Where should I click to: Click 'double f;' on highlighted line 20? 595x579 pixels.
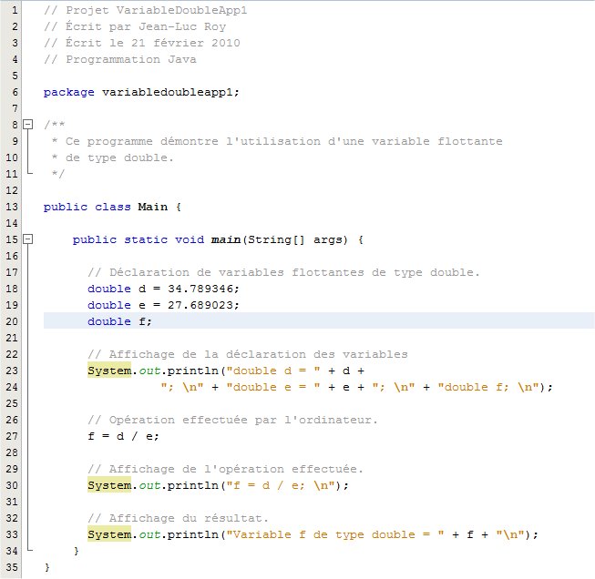[x=119, y=321]
